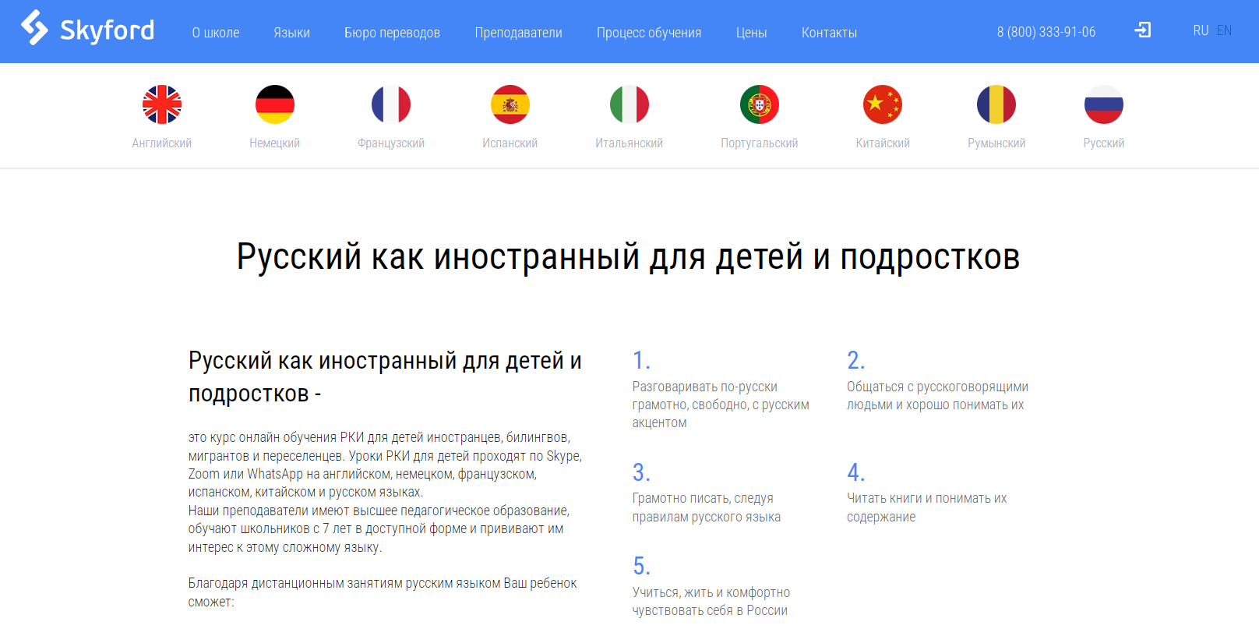Go to 'Бюро переводов' page
1259x629 pixels.
pyautogui.click(x=392, y=33)
